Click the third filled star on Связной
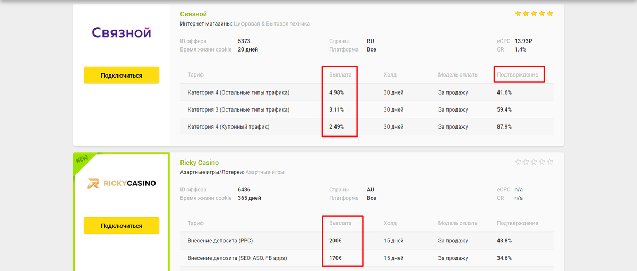Image resolution: width=637 pixels, height=271 pixels. (534, 13)
